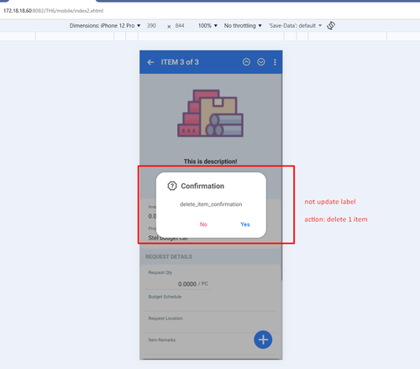
Task: Click the Confirmation question mark icon
Action: (172, 186)
